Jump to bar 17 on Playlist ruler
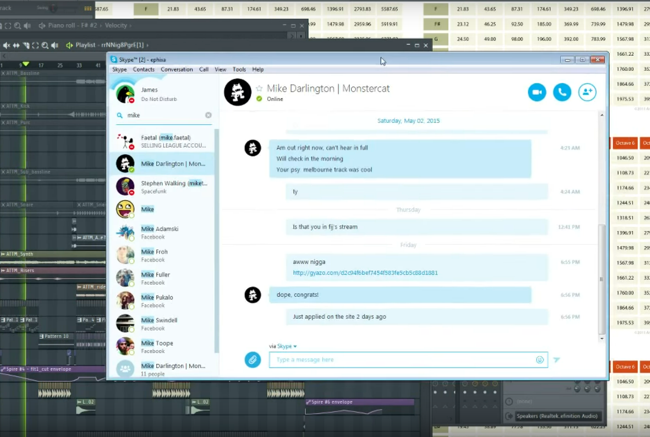The width and height of the screenshot is (650, 437). coord(41,65)
